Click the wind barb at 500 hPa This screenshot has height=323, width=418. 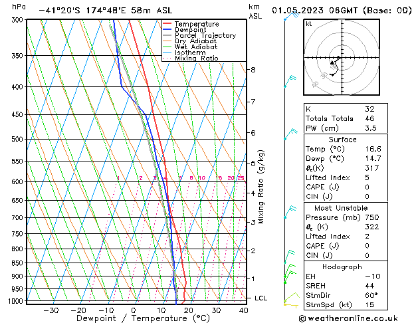[290, 136]
